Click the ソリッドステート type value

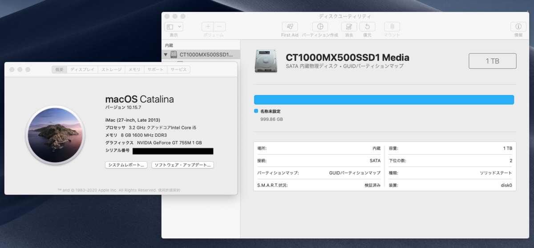[496, 173]
